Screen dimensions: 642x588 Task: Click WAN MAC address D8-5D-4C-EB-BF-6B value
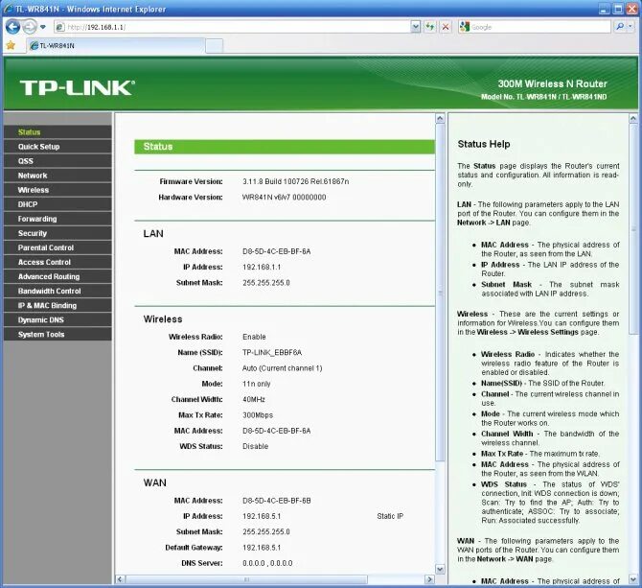coord(276,501)
